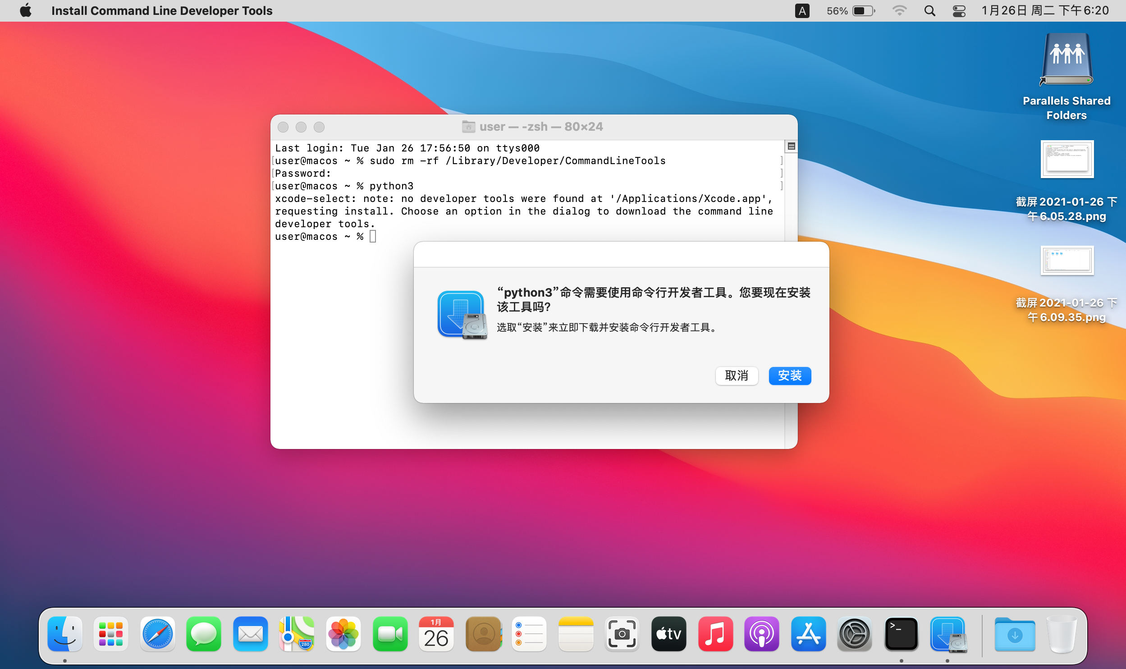Open the Downloads folder in the Dock
This screenshot has width=1126, height=669.
point(1015,634)
